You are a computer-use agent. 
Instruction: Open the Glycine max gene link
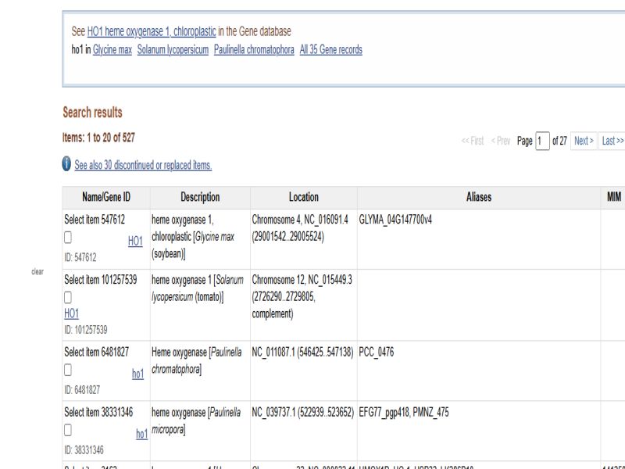point(112,49)
